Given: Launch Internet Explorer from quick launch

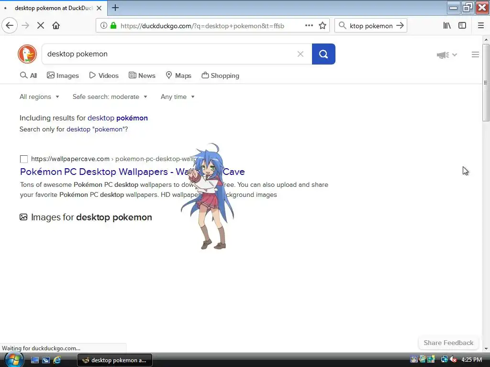Looking at the screenshot, I should coord(57,360).
